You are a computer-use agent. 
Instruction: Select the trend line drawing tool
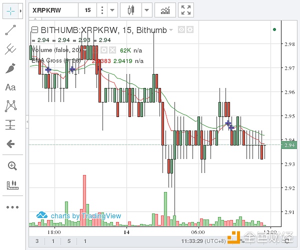[10, 30]
